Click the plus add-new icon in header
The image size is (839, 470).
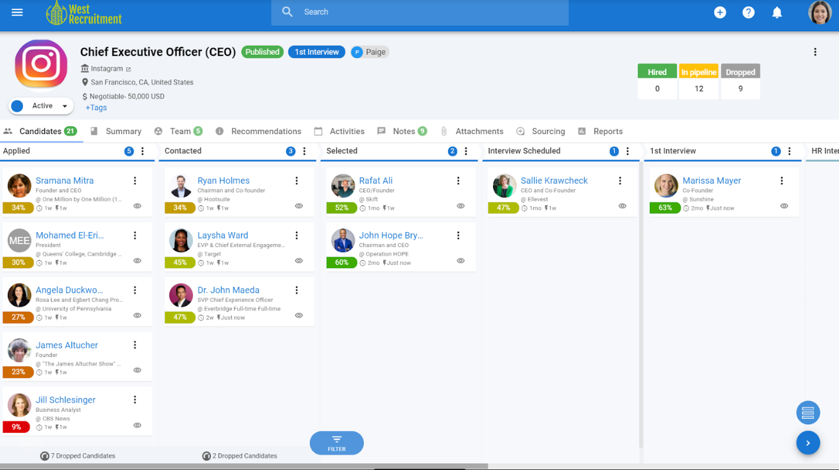(720, 12)
